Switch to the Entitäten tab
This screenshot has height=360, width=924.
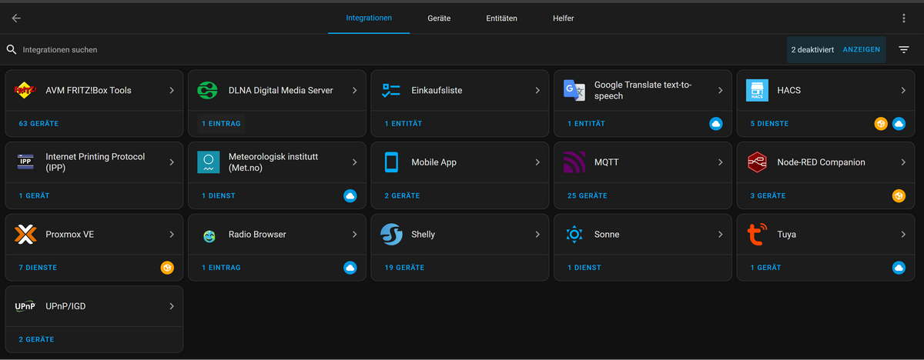501,18
